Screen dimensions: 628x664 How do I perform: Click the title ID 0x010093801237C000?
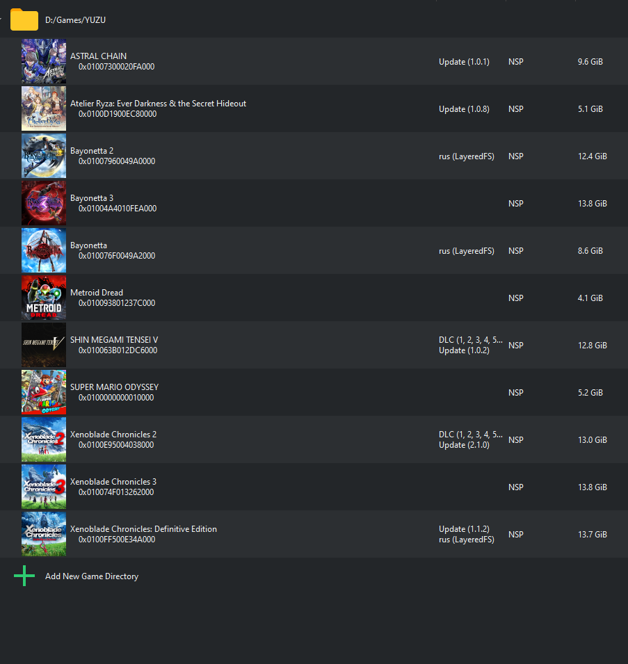coord(117,302)
